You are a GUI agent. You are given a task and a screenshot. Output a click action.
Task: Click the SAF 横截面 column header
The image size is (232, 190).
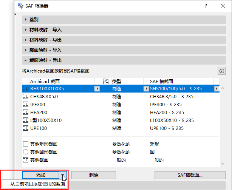(x=181, y=81)
